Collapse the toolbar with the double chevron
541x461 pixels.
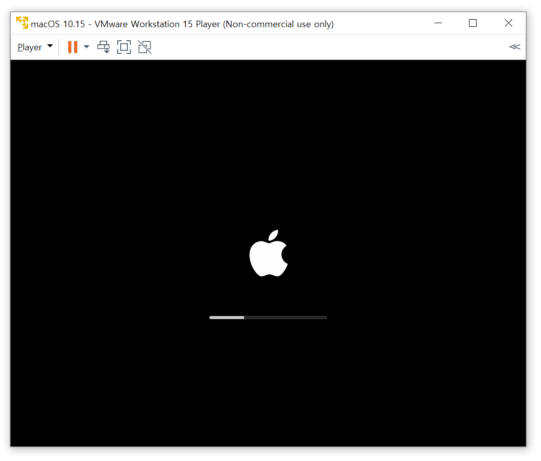[x=514, y=47]
